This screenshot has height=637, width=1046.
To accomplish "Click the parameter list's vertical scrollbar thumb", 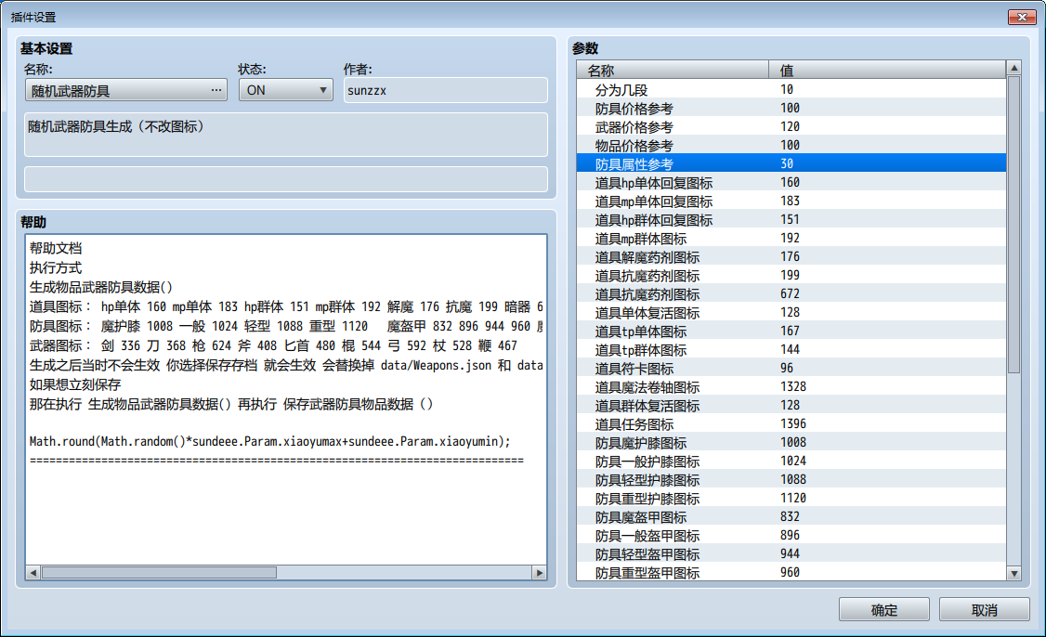I will coord(1014,225).
